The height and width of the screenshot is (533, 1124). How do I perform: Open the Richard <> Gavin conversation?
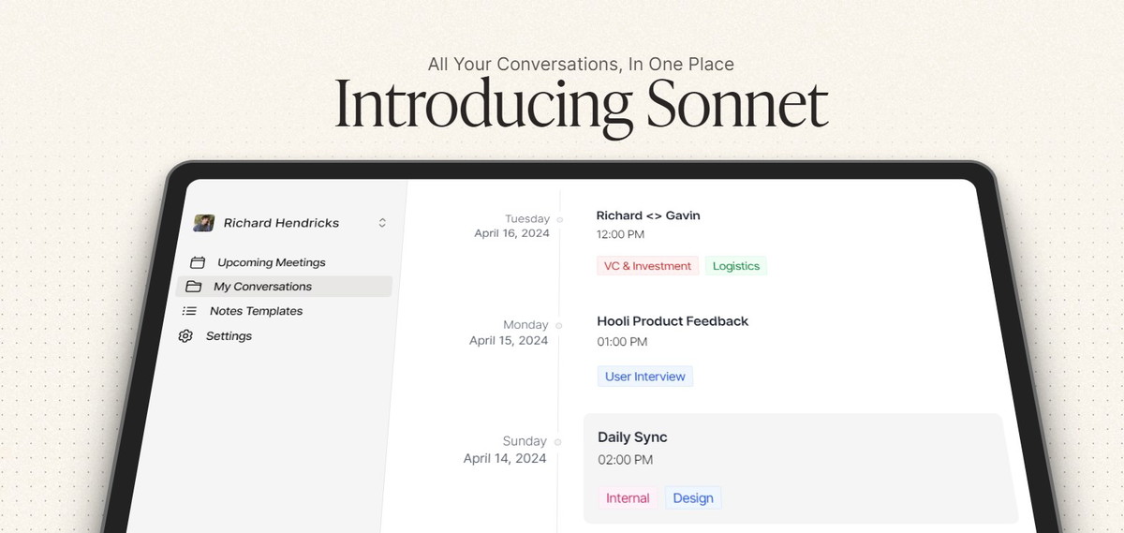pos(648,215)
